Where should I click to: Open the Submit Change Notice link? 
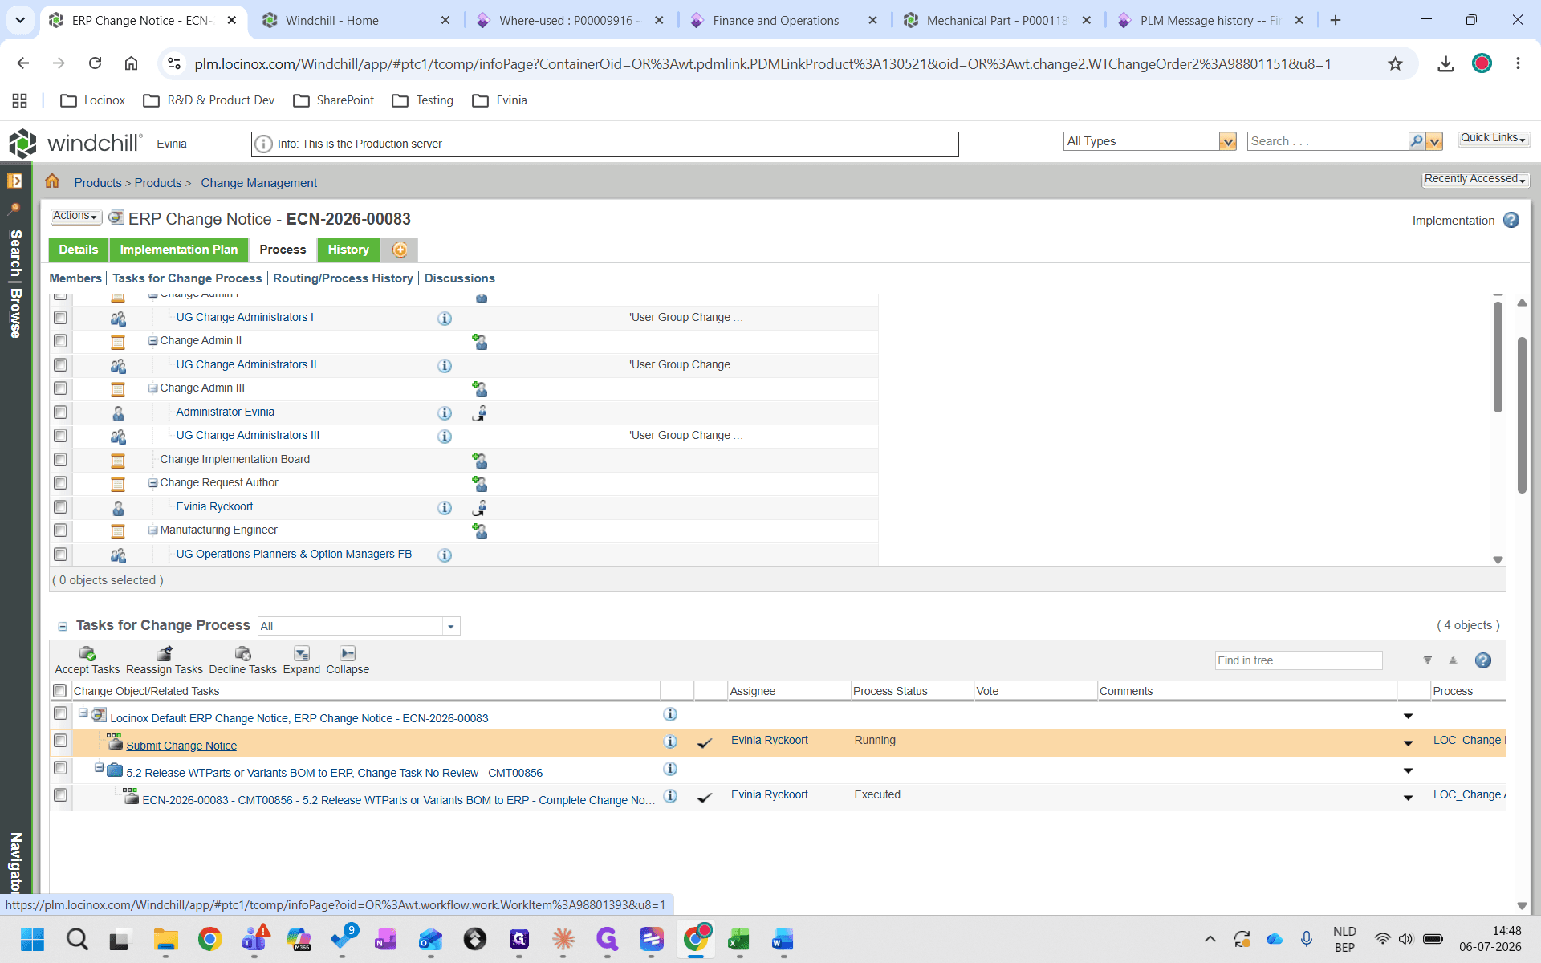click(181, 746)
